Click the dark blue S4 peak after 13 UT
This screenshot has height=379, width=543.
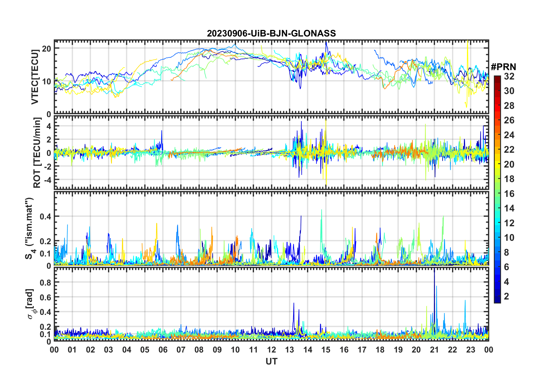300,228
